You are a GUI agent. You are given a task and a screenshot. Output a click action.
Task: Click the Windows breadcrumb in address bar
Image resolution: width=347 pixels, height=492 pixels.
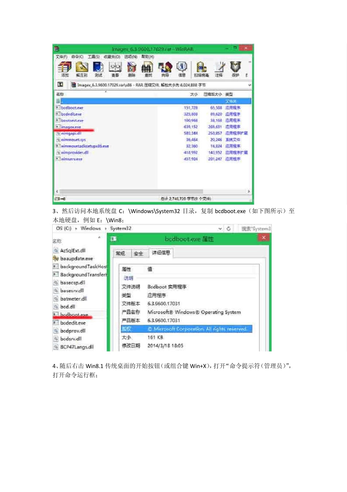(91, 228)
